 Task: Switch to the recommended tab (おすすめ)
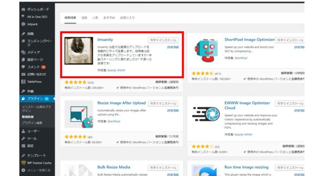click(x=109, y=18)
